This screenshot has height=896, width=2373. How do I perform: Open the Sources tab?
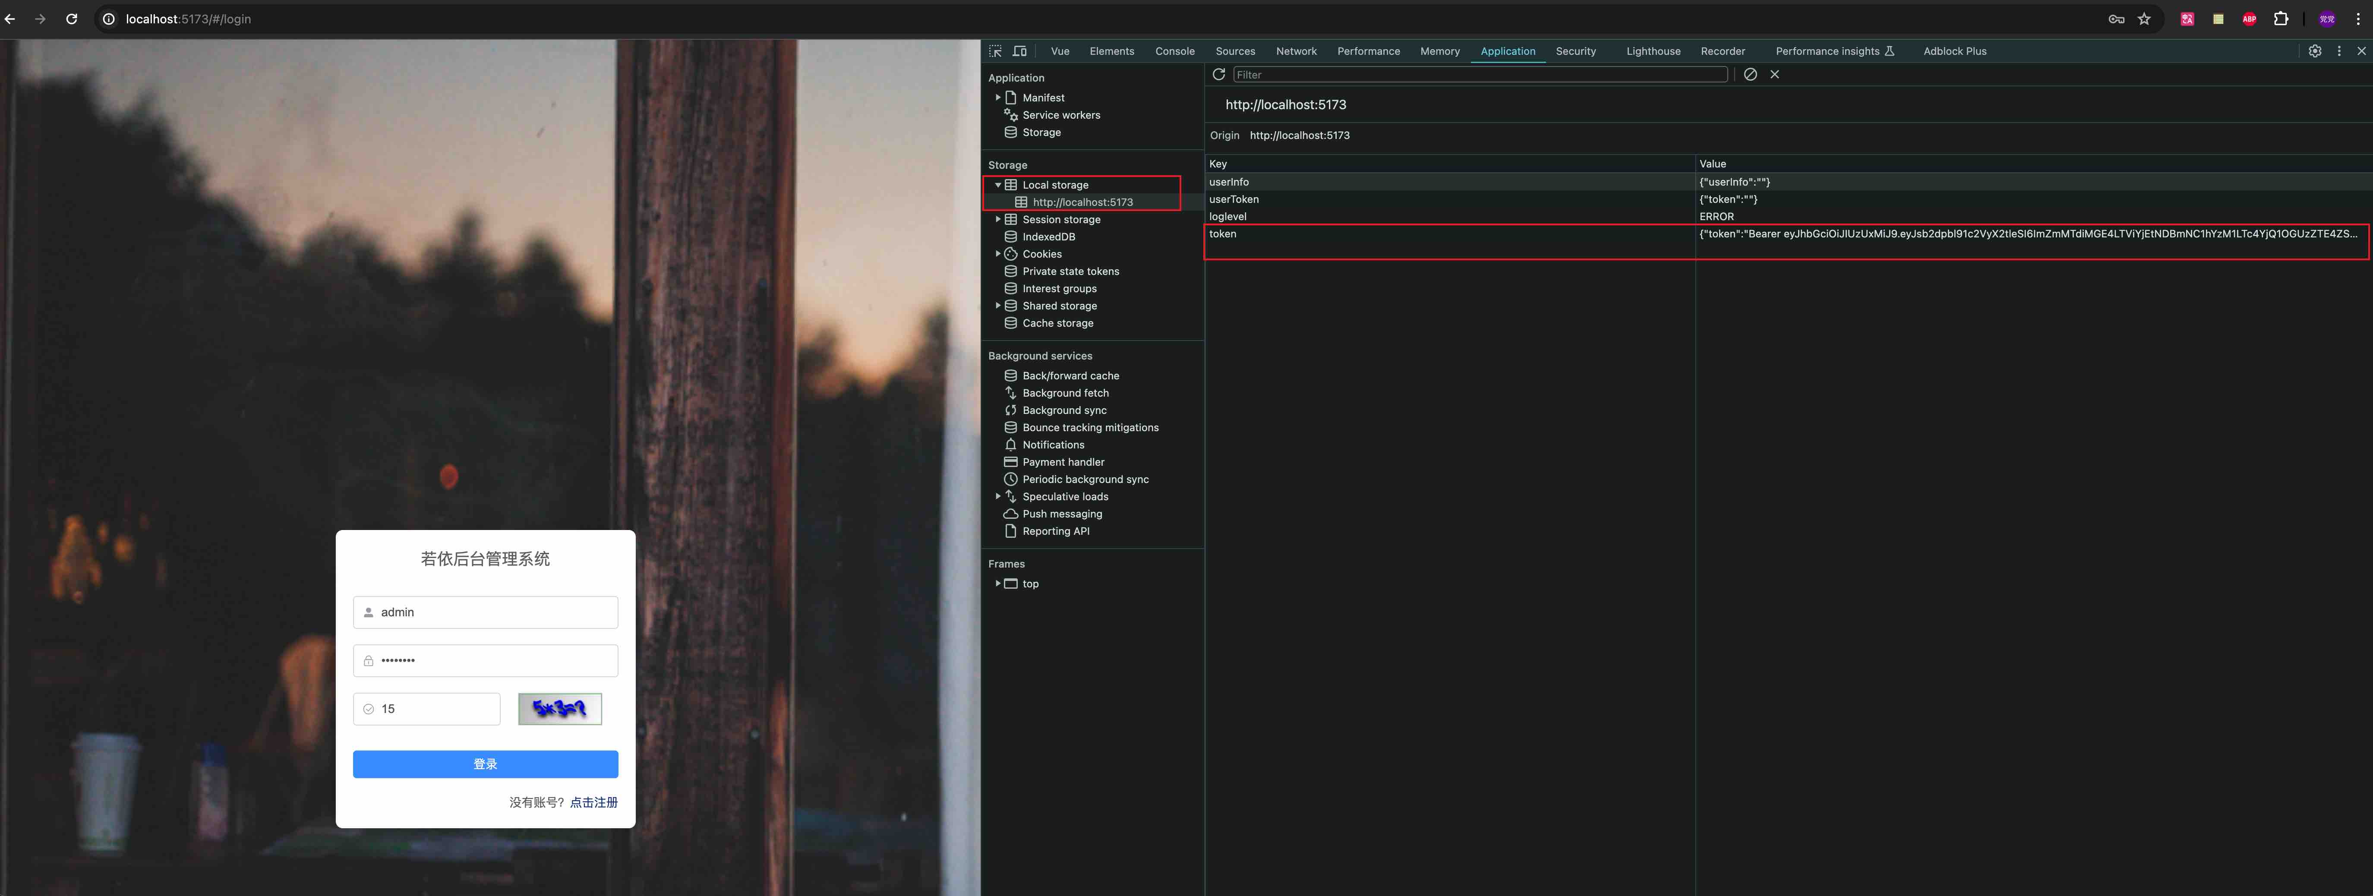click(1235, 51)
